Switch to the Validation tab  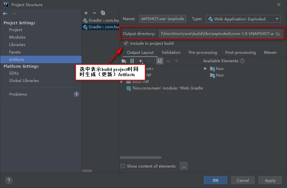[x=171, y=52]
